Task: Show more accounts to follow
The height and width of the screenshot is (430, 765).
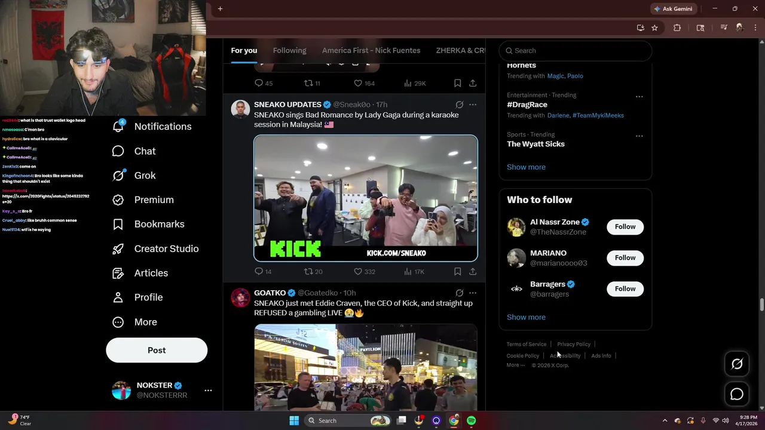Action: click(526, 317)
